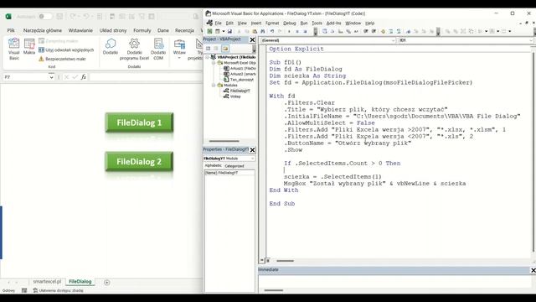Collapse the Microsoft Excel Objects folder
This screenshot has height=302, width=536.
214,63
